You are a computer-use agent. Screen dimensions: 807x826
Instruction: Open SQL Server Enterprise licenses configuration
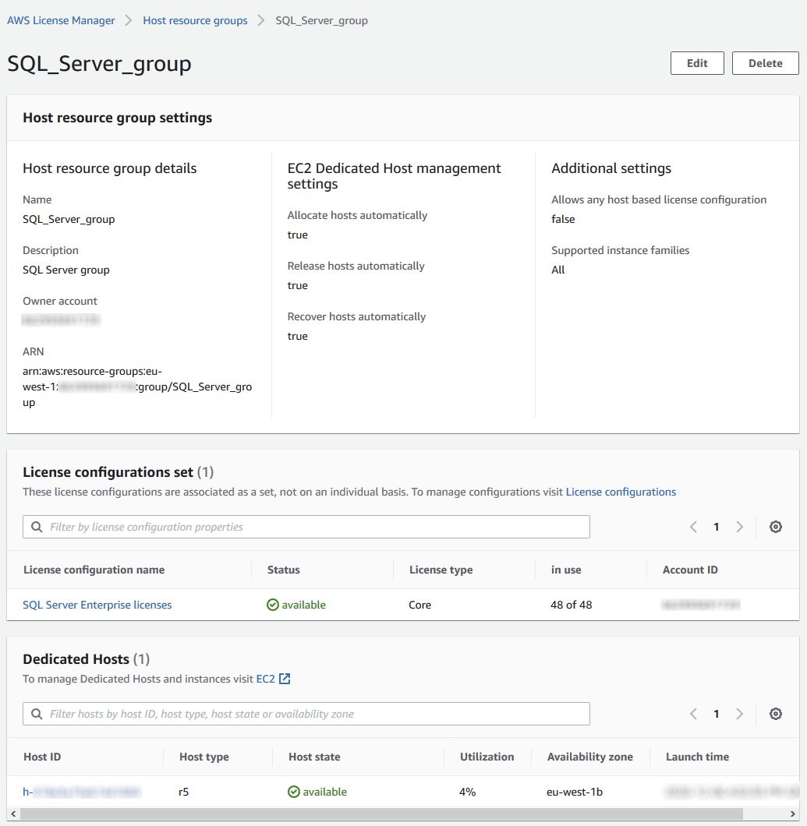pyautogui.click(x=97, y=605)
